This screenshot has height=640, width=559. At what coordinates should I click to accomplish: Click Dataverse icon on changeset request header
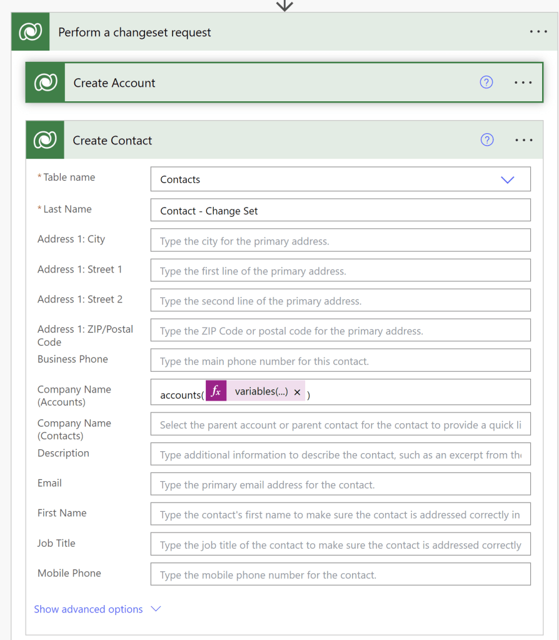pyautogui.click(x=31, y=32)
